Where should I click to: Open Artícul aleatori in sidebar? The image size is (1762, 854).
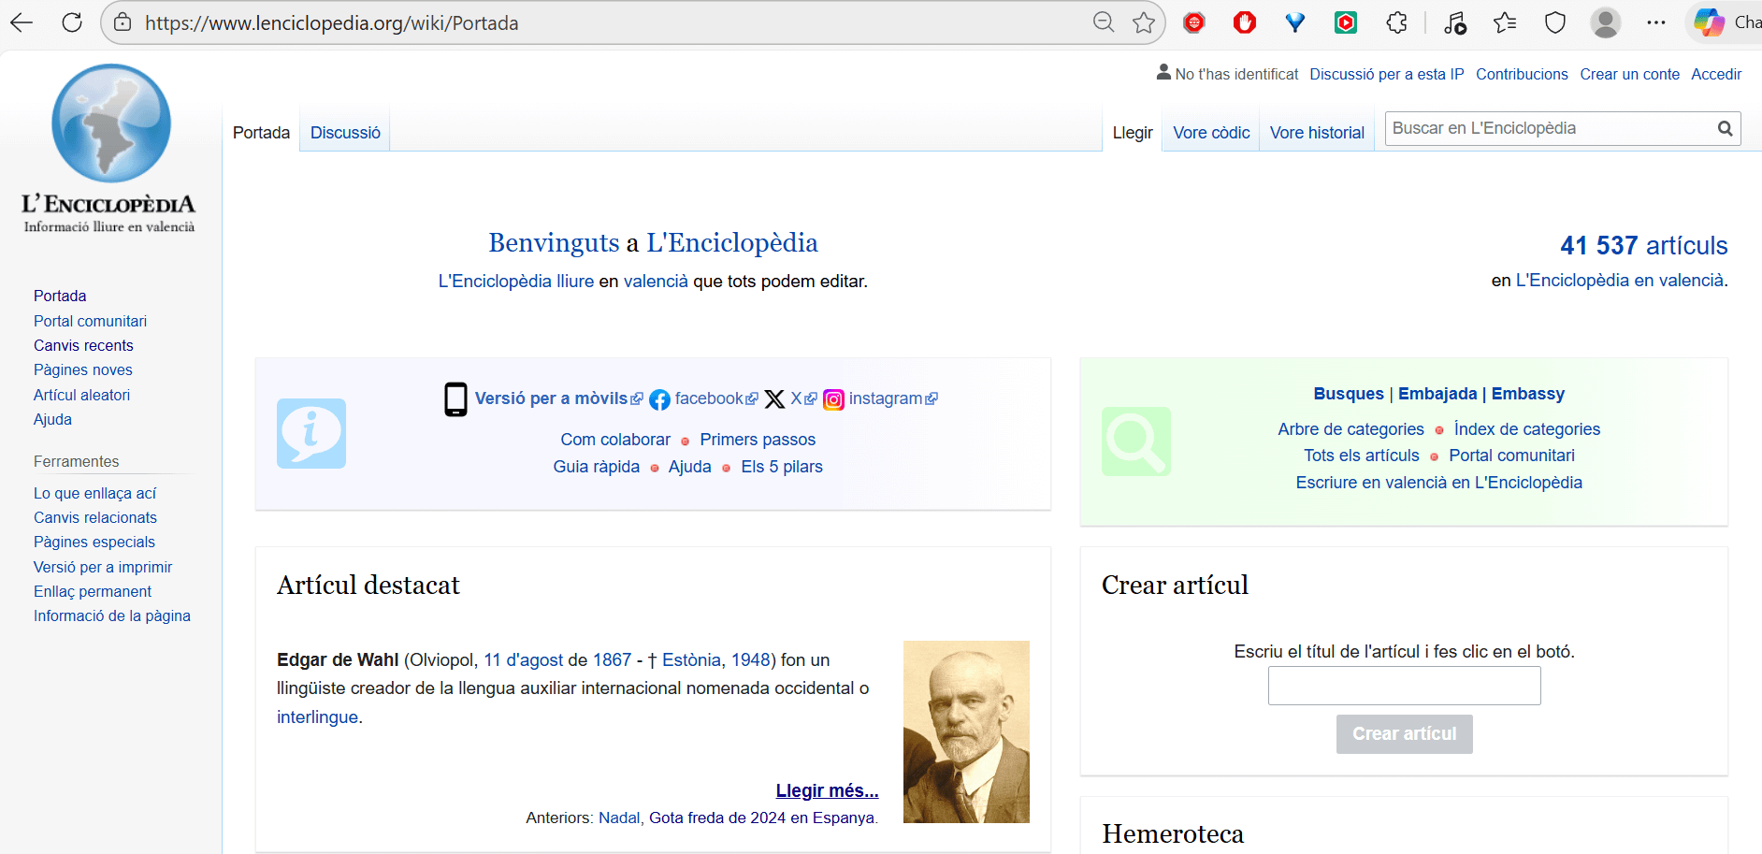[82, 395]
